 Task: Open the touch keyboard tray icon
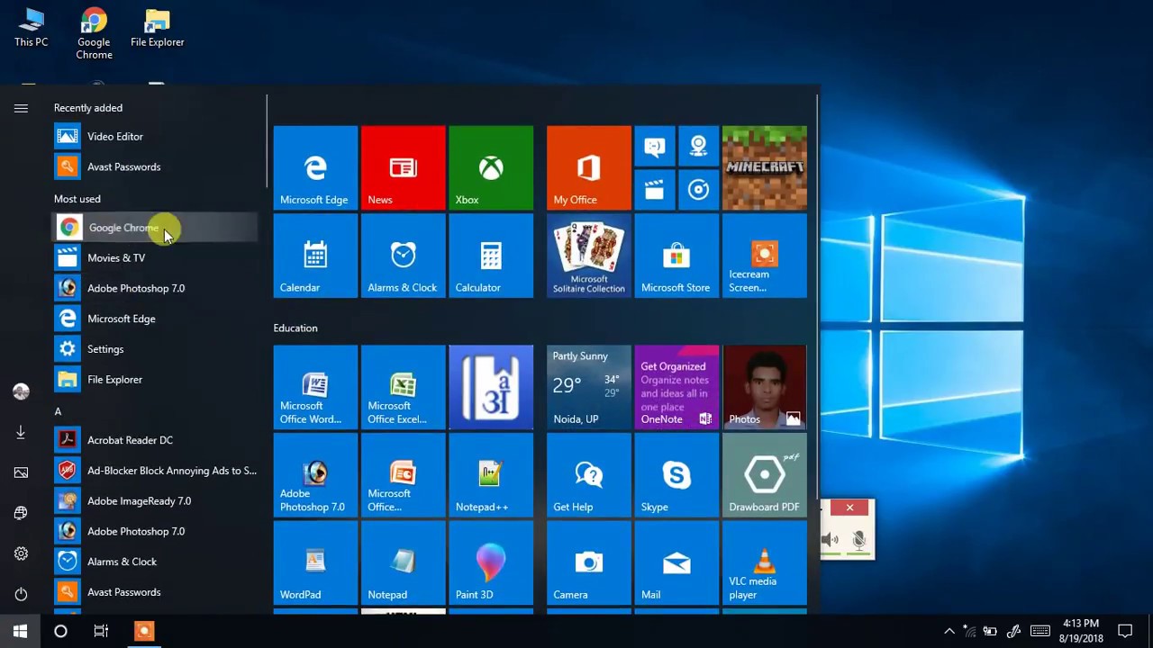[x=1040, y=631]
